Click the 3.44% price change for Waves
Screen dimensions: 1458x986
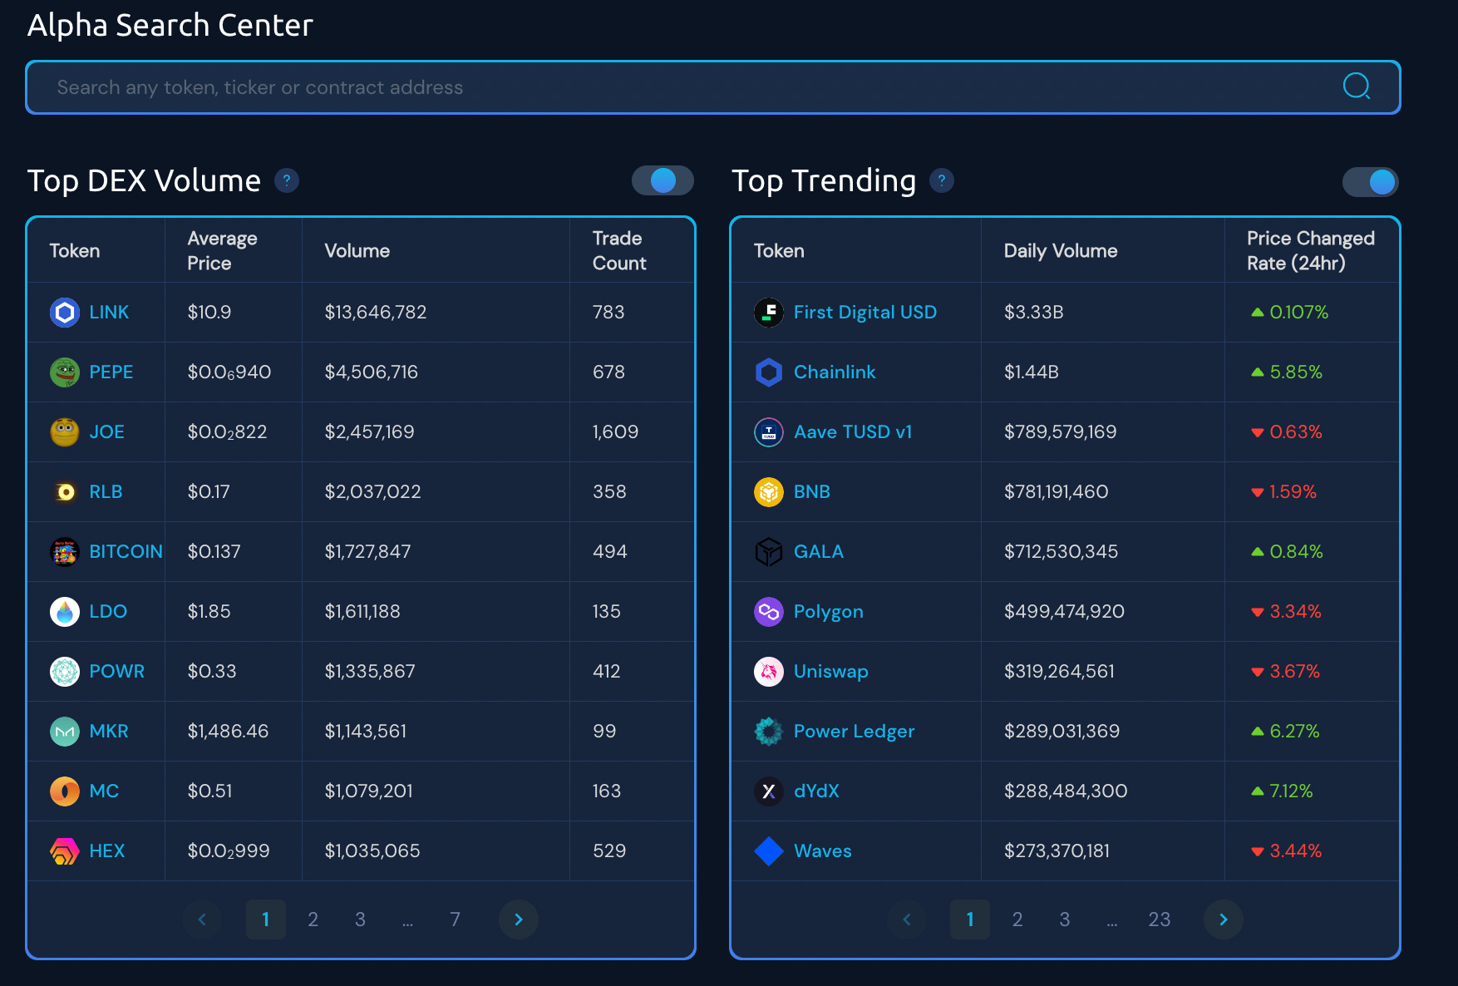pos(1295,851)
